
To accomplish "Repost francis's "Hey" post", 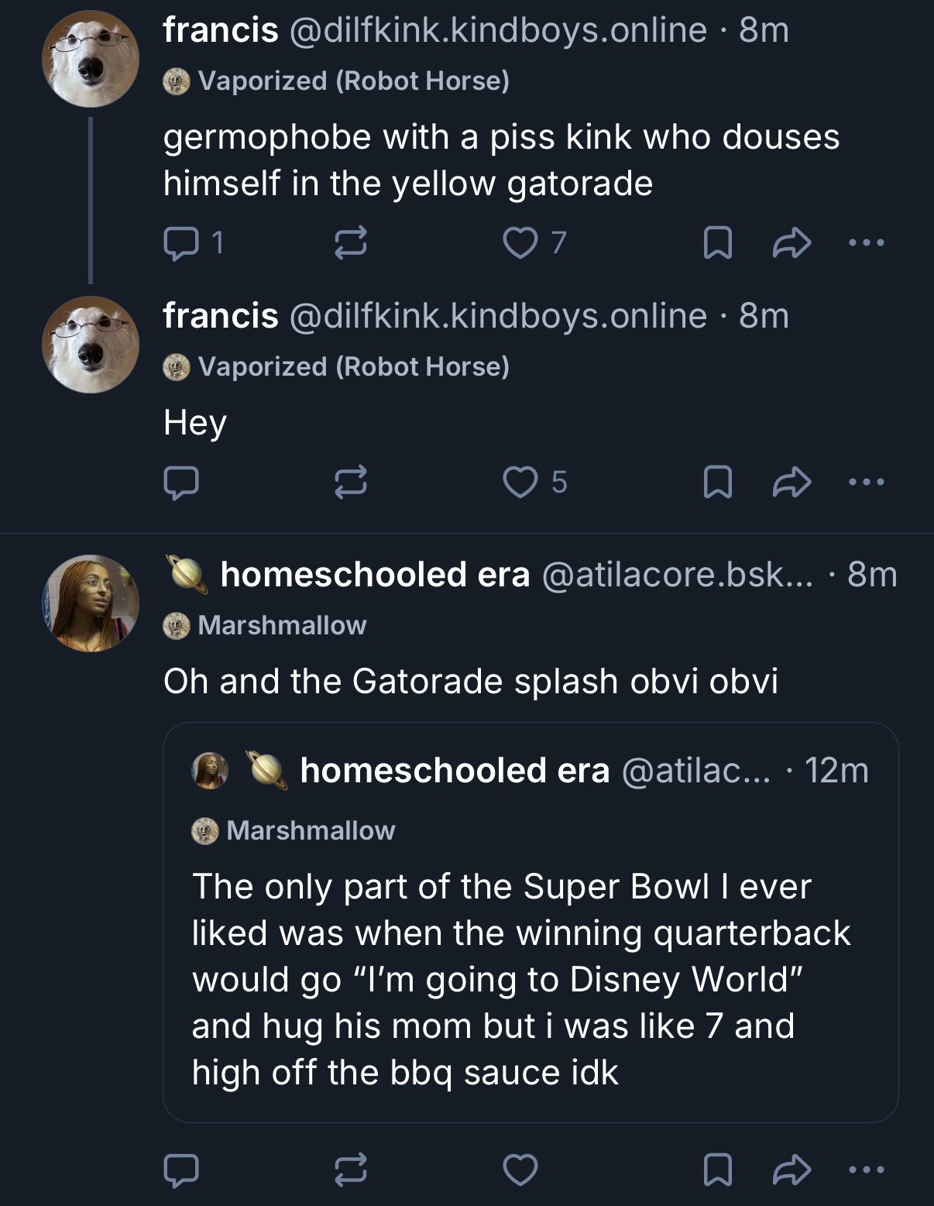I will pos(349,483).
